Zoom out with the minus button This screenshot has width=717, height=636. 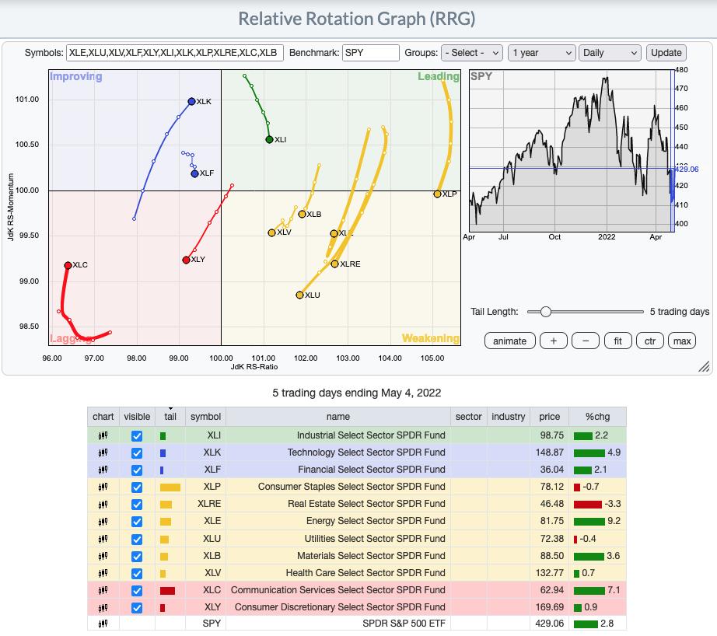(586, 341)
